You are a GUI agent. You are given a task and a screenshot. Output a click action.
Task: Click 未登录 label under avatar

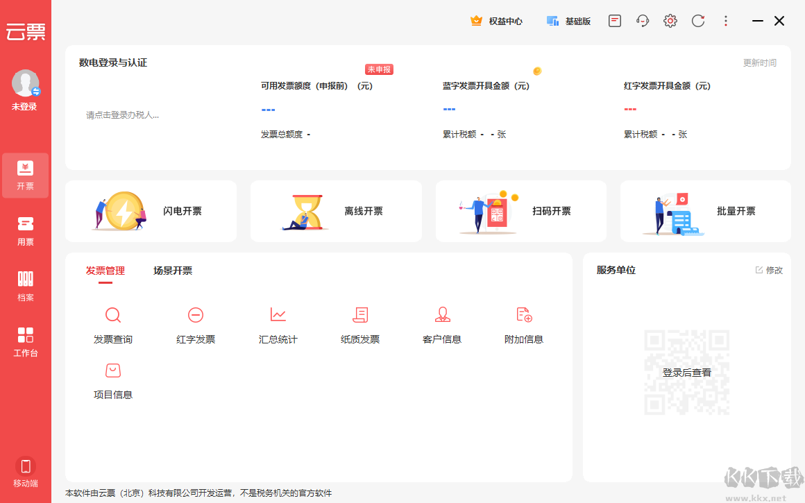24,107
